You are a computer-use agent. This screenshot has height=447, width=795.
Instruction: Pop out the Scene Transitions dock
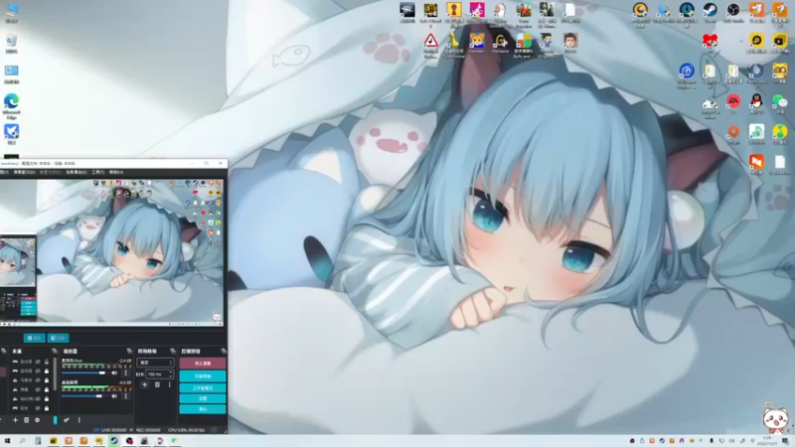pyautogui.click(x=173, y=351)
